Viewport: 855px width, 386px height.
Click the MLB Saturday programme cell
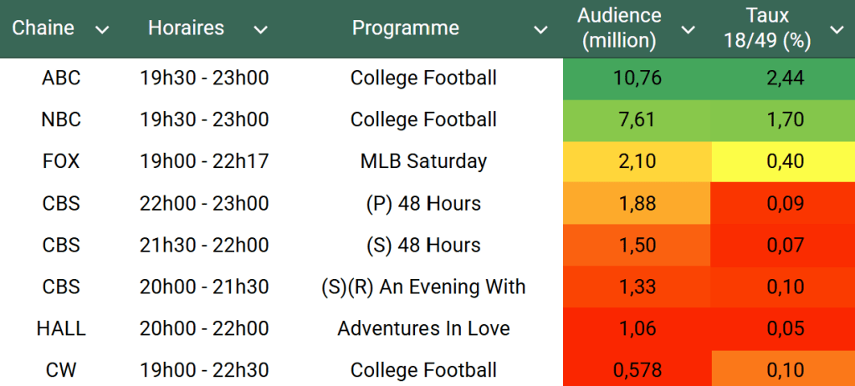pos(423,161)
